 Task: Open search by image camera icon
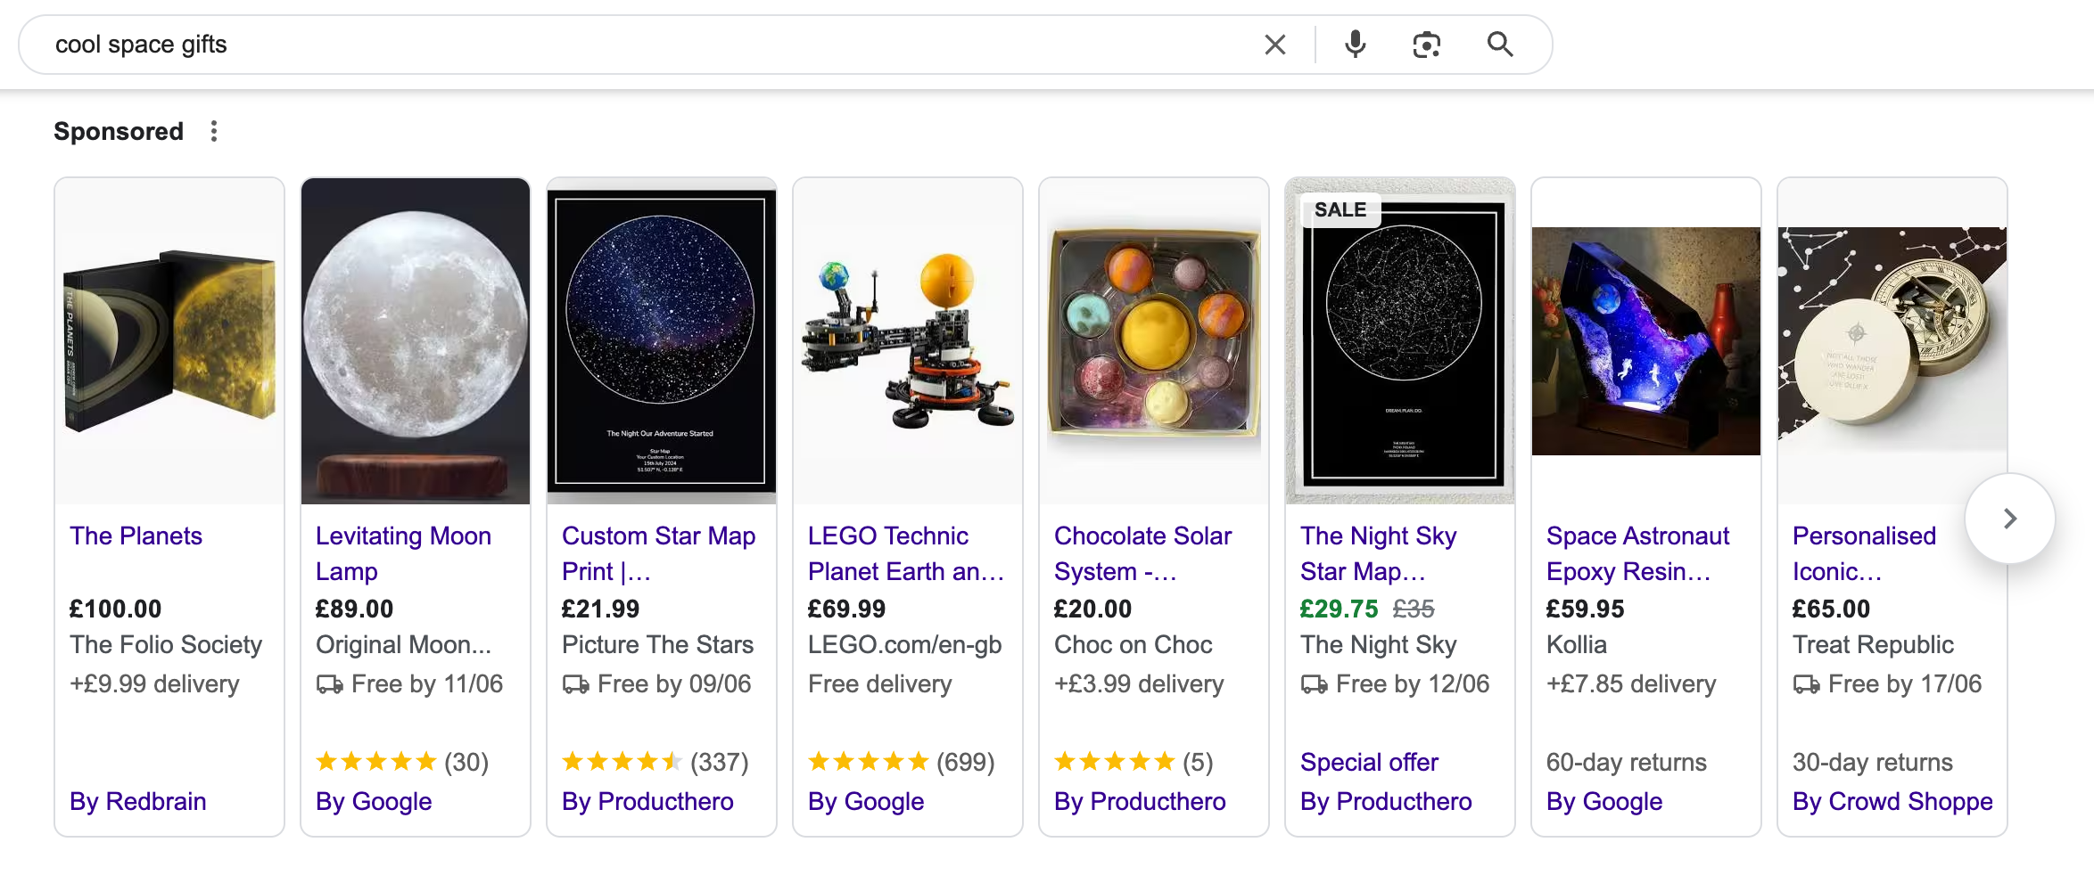pos(1427,45)
